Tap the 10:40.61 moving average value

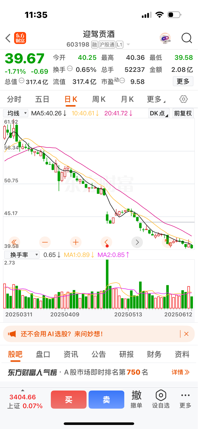pyautogui.click(x=85, y=113)
